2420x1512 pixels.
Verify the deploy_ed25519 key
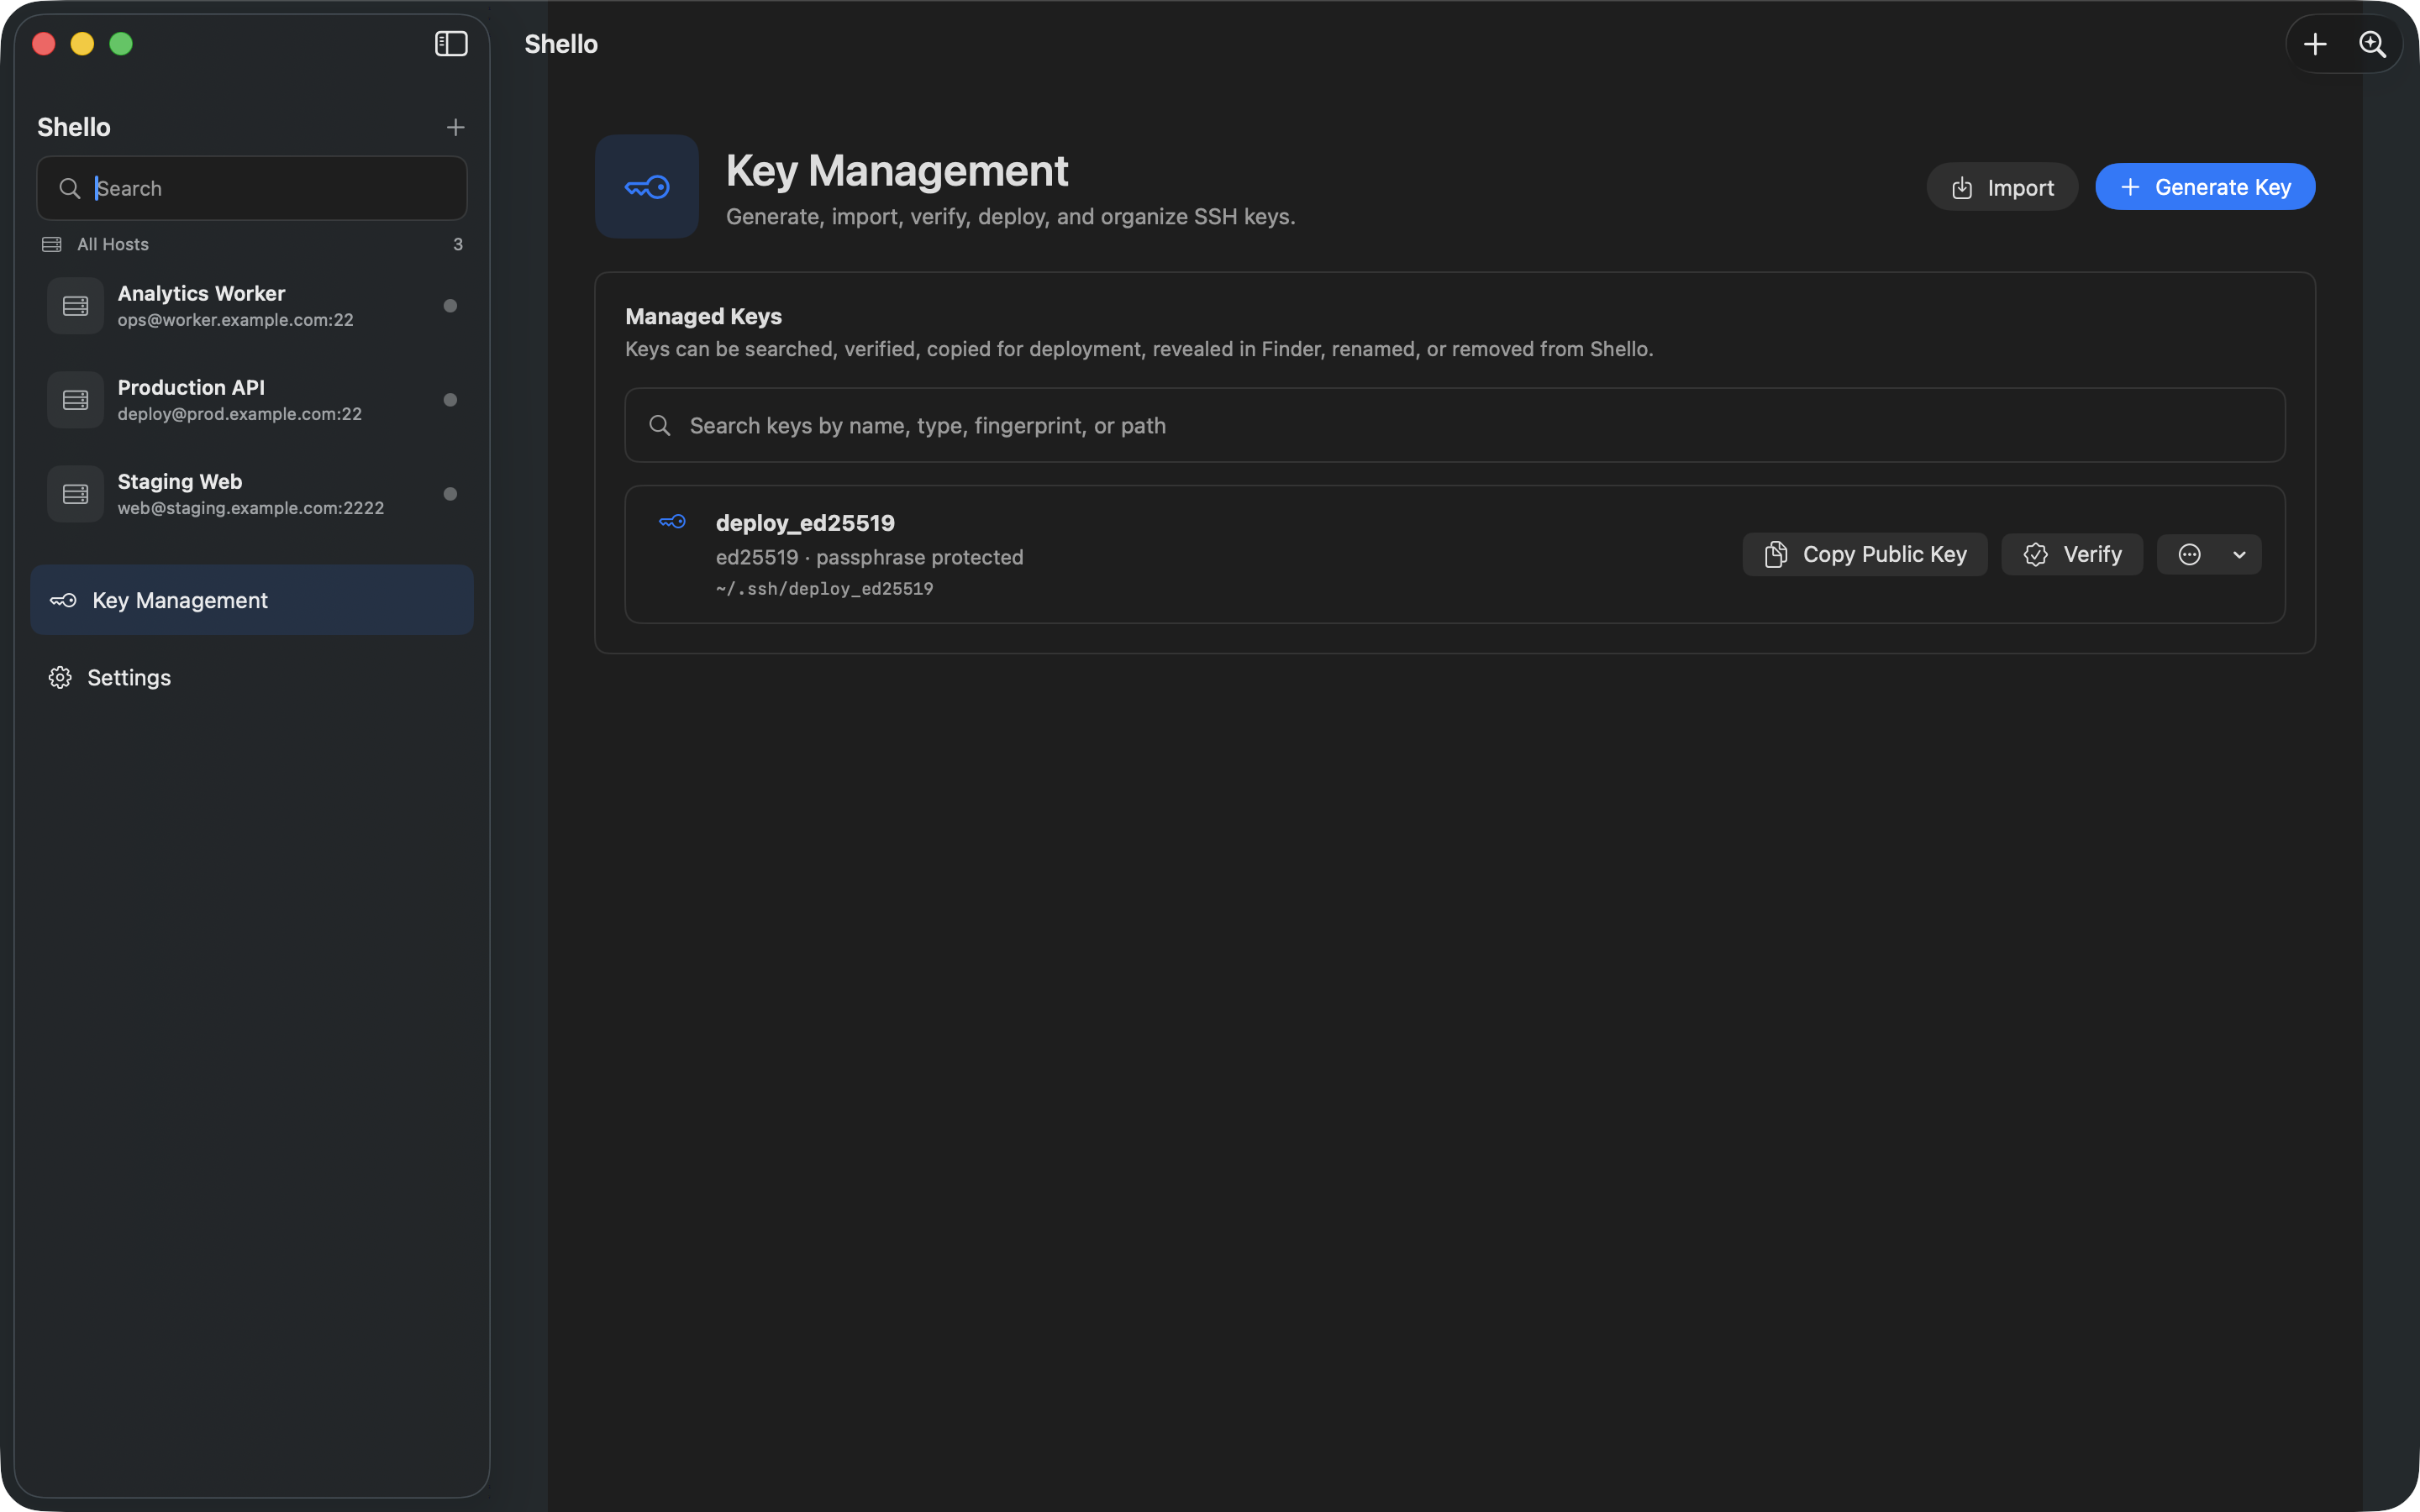coord(2072,554)
